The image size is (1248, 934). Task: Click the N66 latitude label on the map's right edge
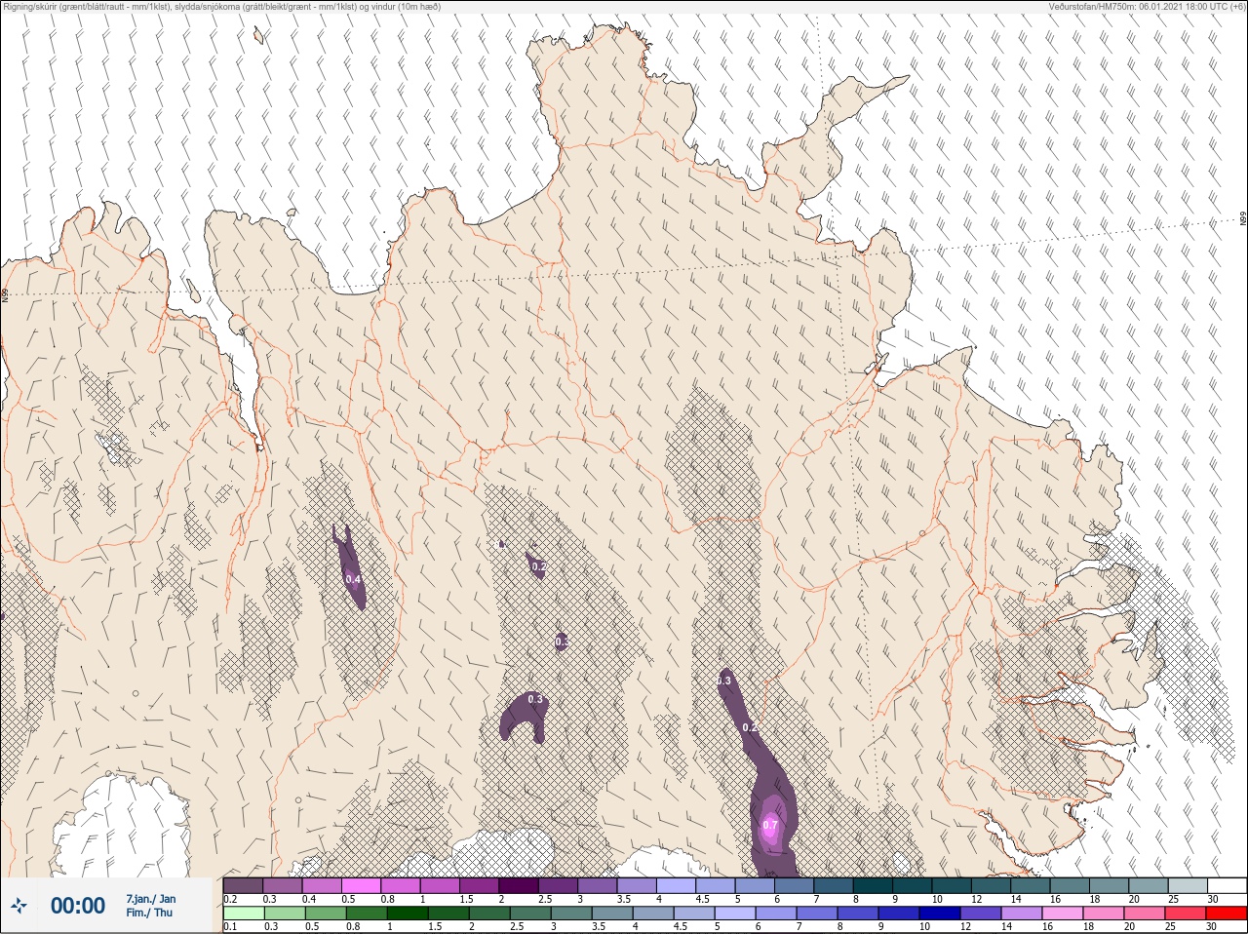tap(1243, 219)
